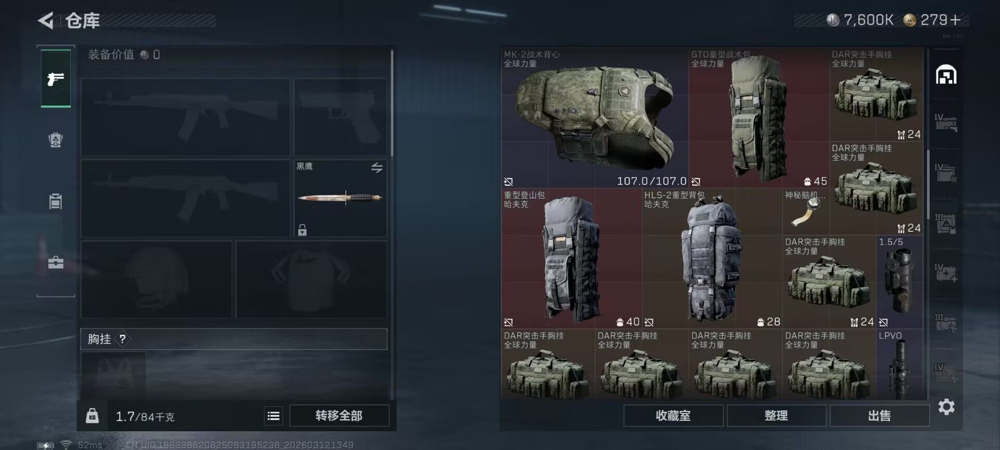This screenshot has width=1000, height=450.
Task: Open the briefcase sidebar category
Action: (56, 262)
